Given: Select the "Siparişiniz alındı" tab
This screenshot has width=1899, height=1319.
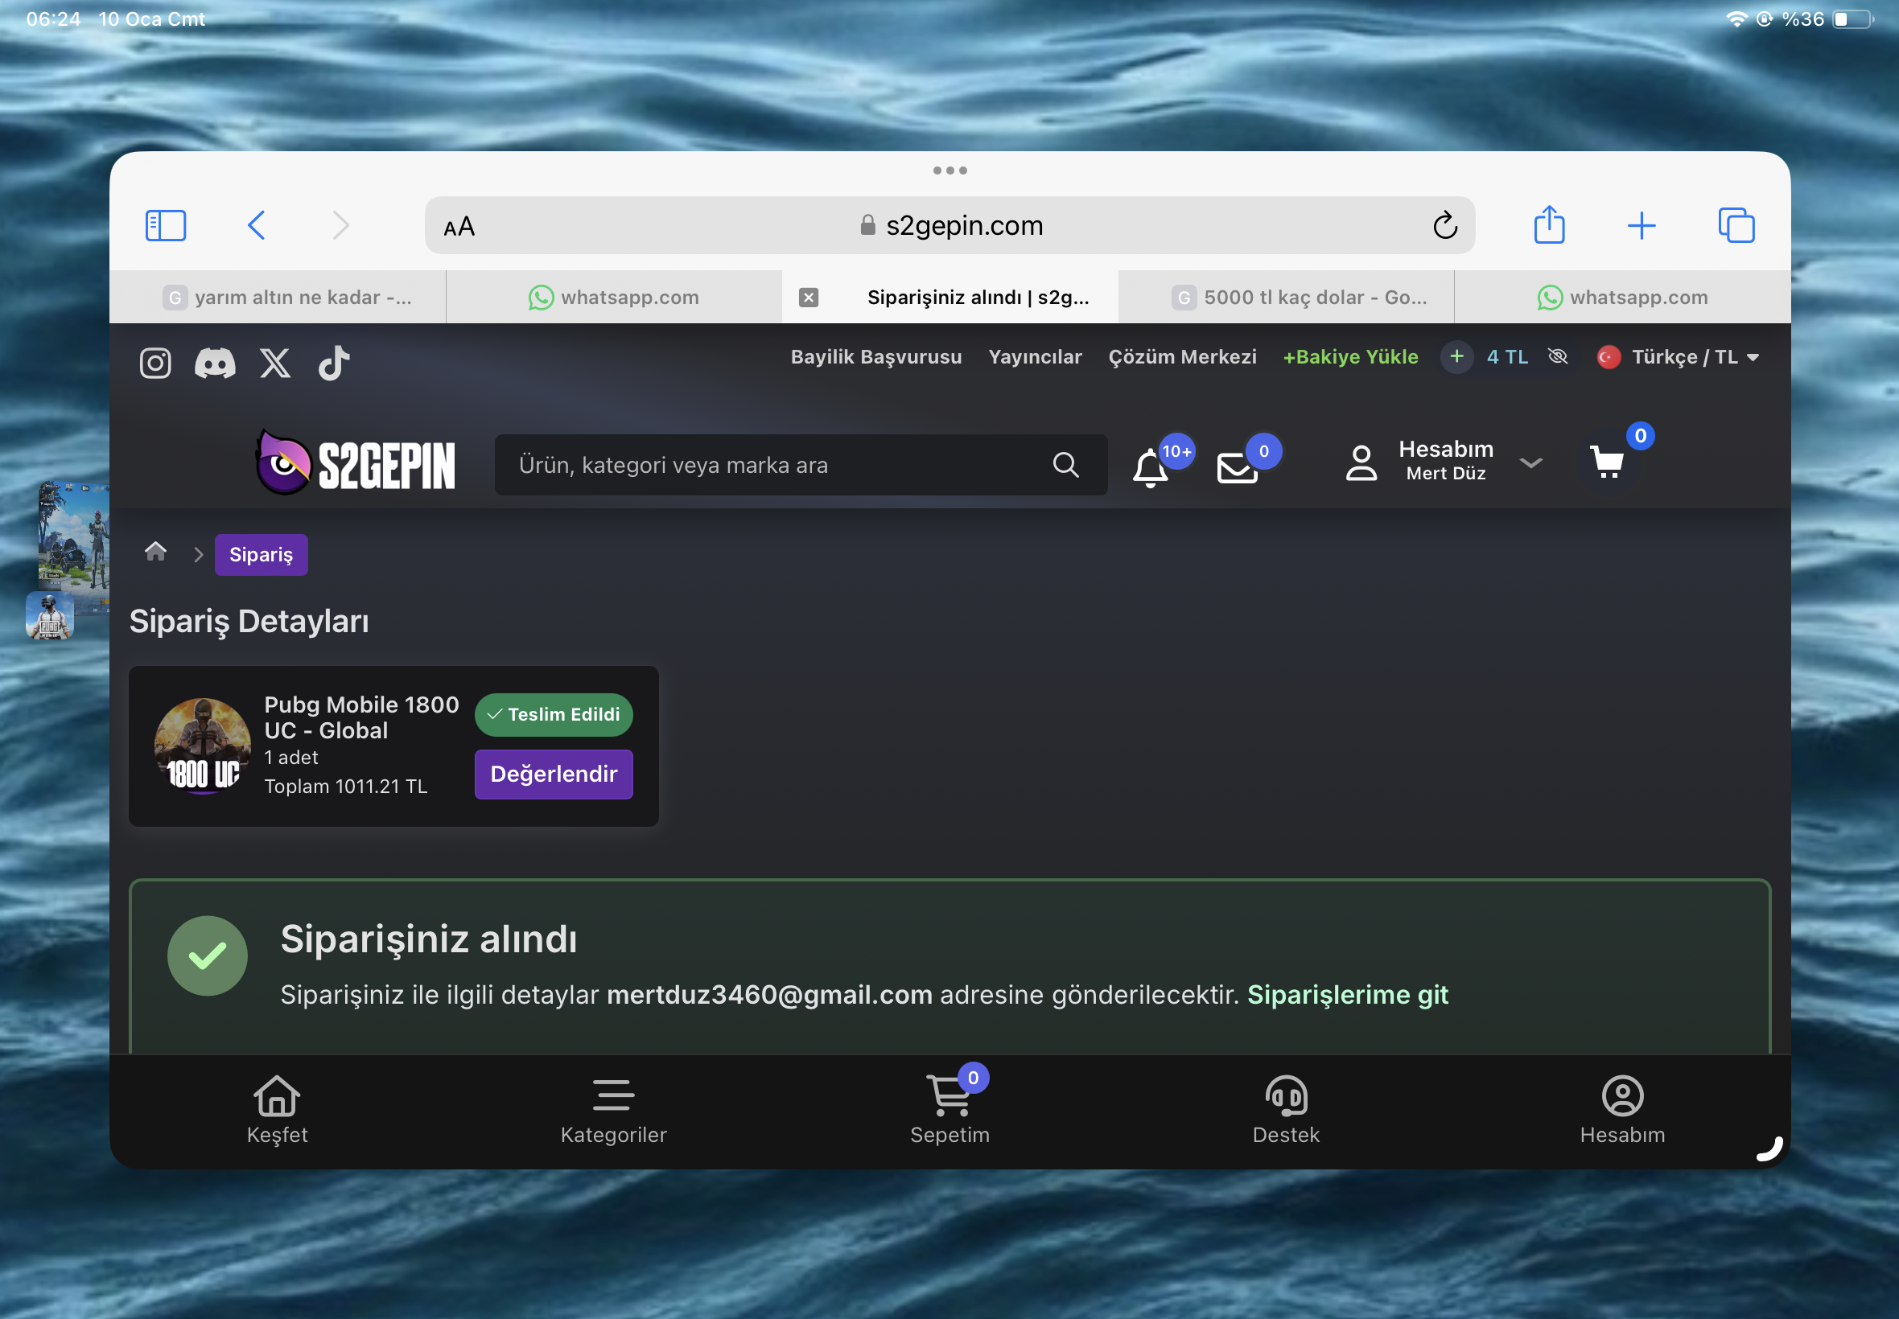Looking at the screenshot, I should click(950, 297).
